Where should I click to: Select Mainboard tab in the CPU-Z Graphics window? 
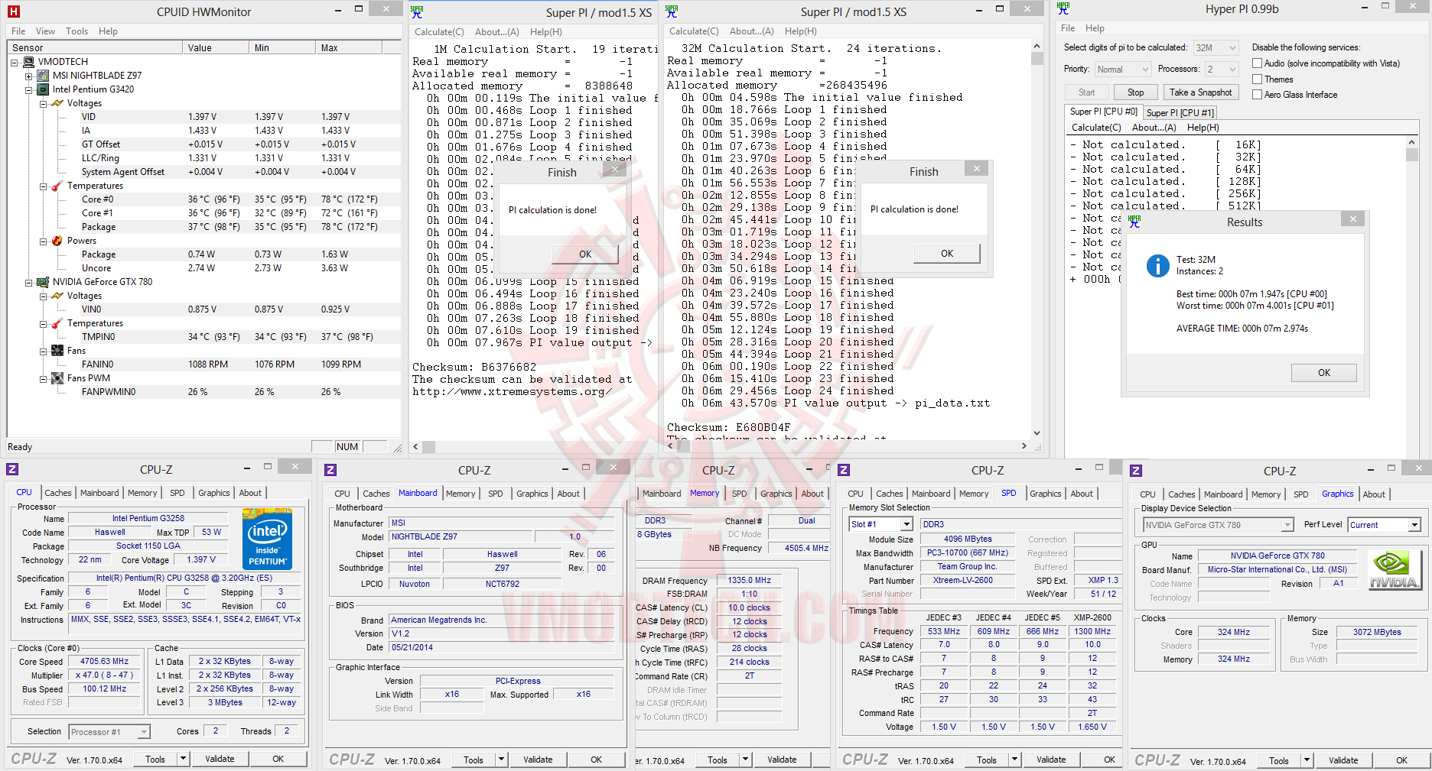click(1223, 494)
